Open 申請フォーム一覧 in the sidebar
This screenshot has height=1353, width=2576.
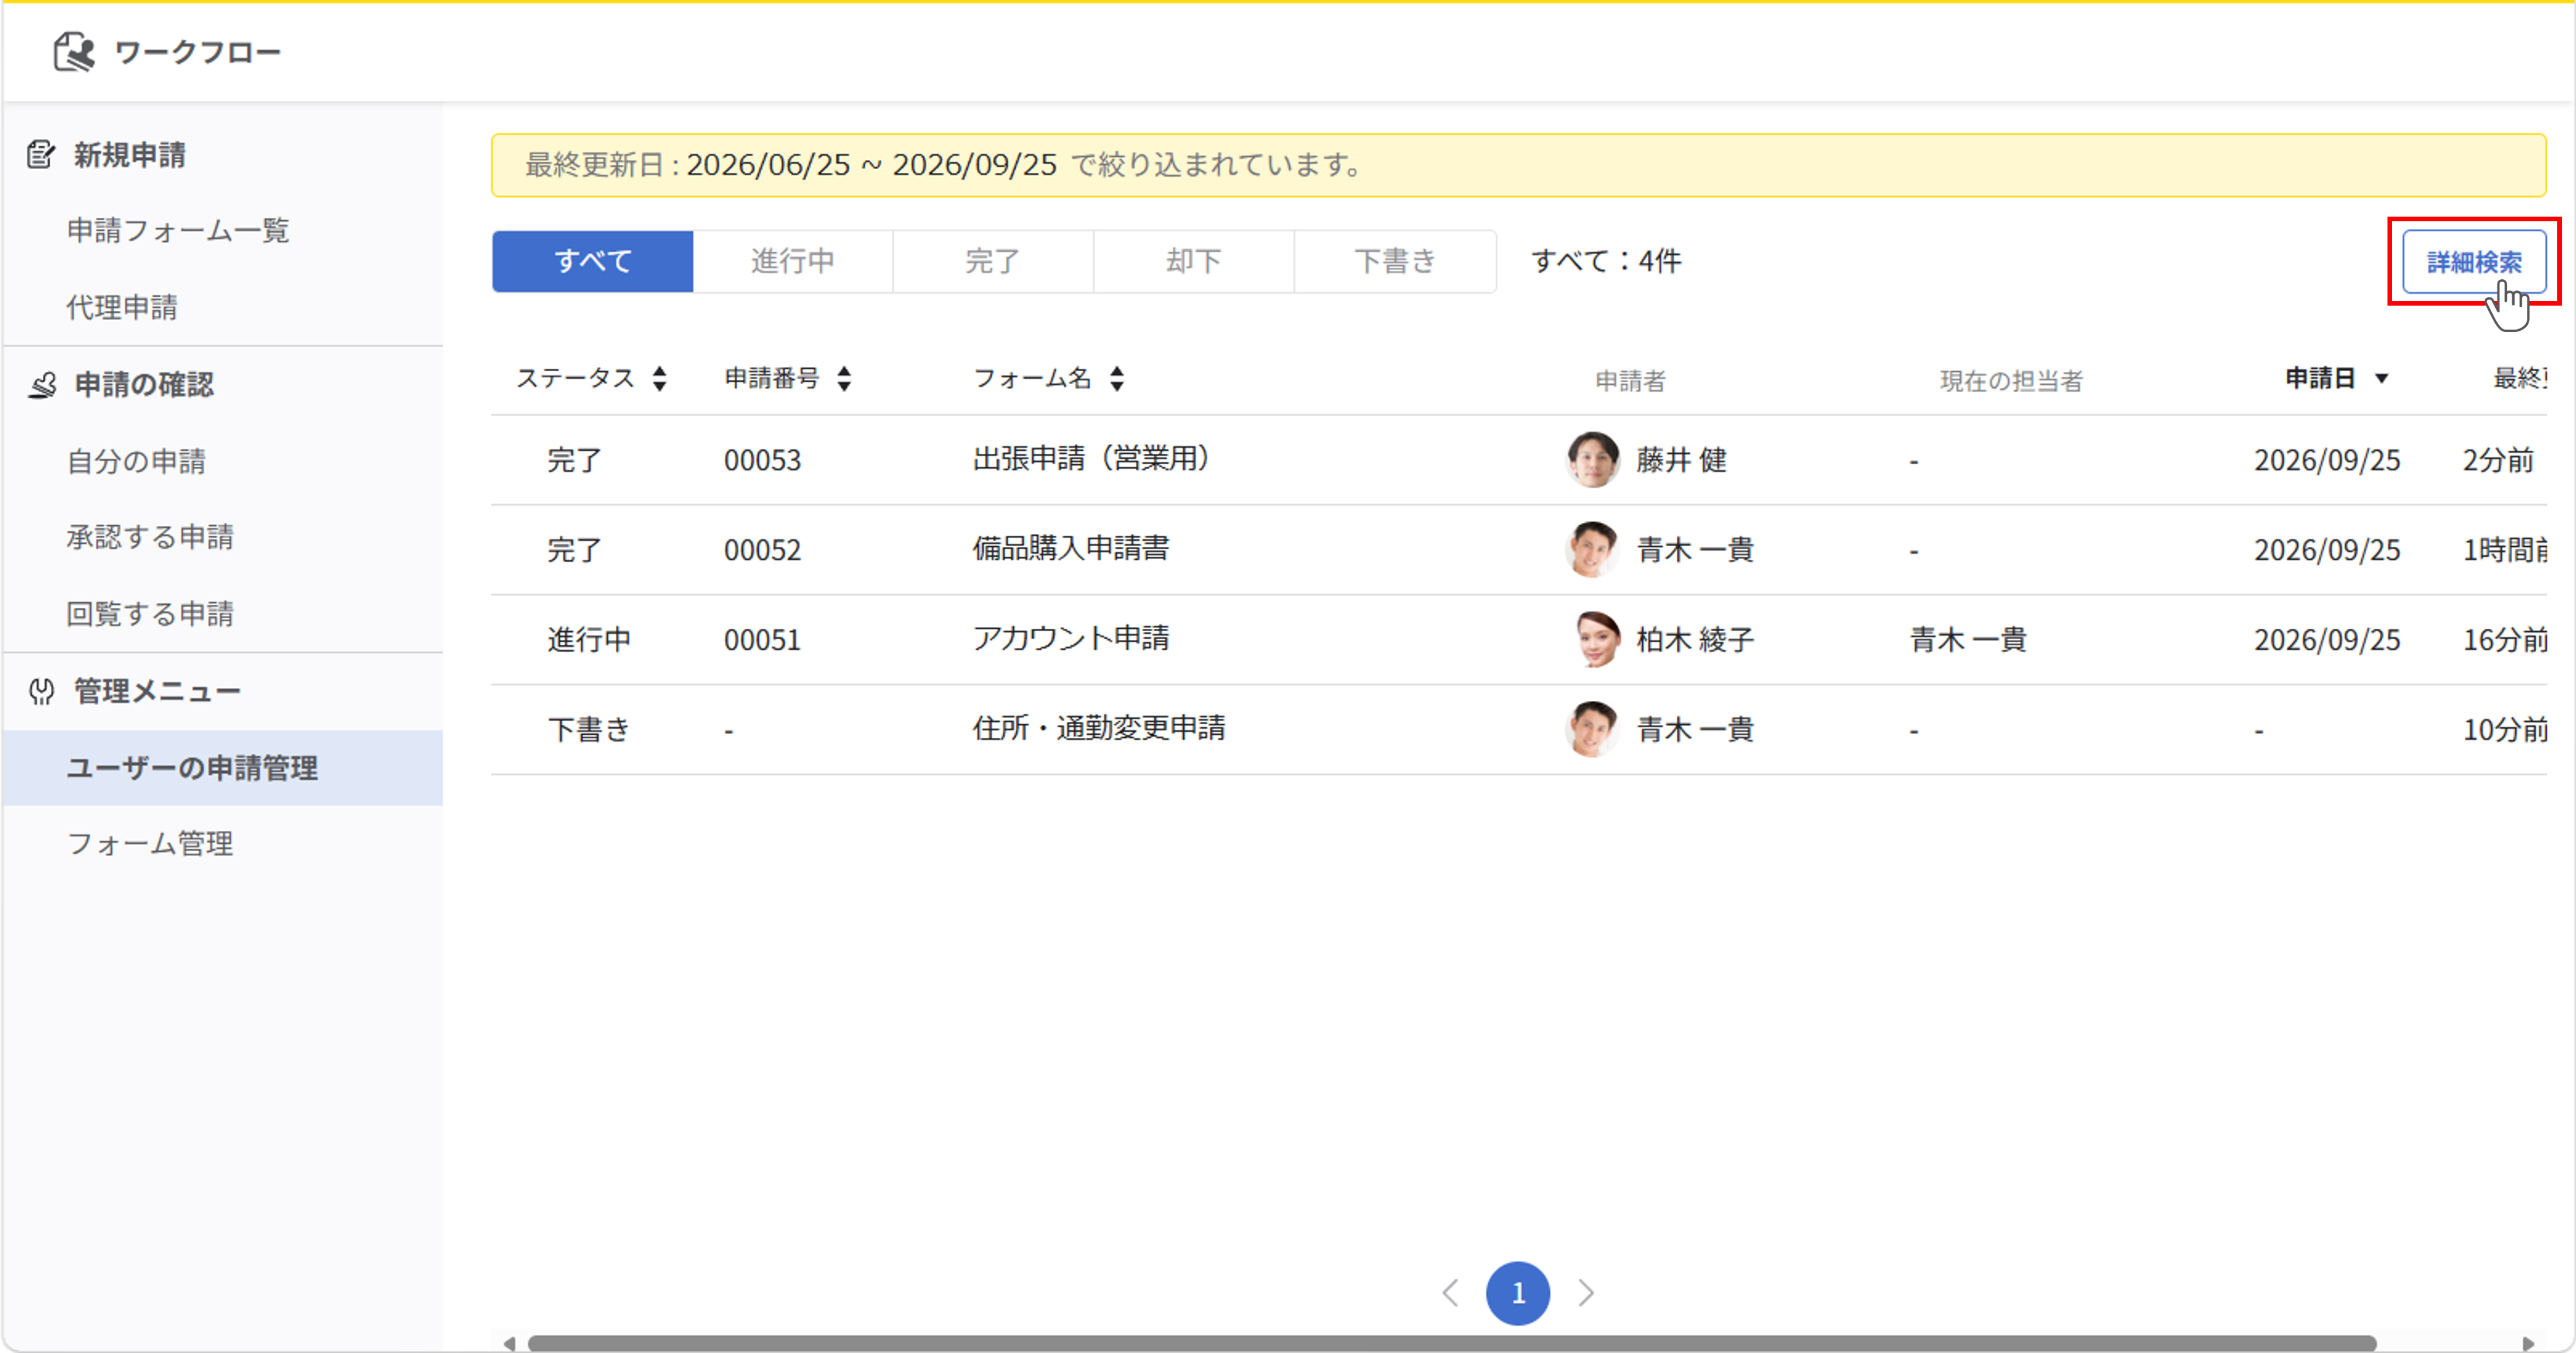pos(178,231)
